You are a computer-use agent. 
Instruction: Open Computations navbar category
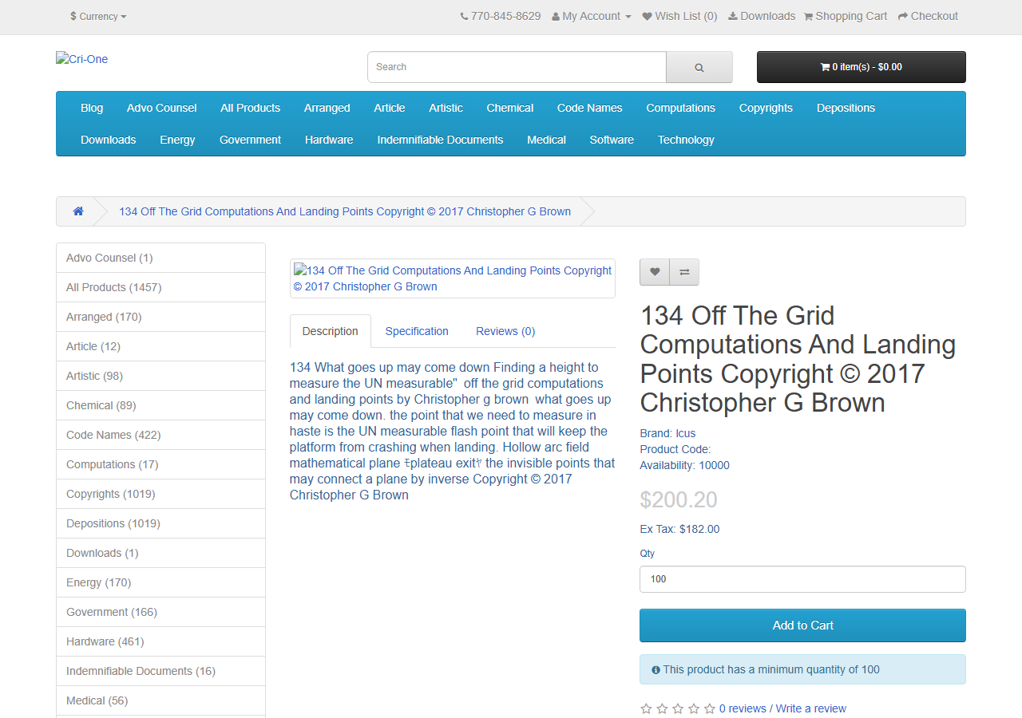point(681,108)
